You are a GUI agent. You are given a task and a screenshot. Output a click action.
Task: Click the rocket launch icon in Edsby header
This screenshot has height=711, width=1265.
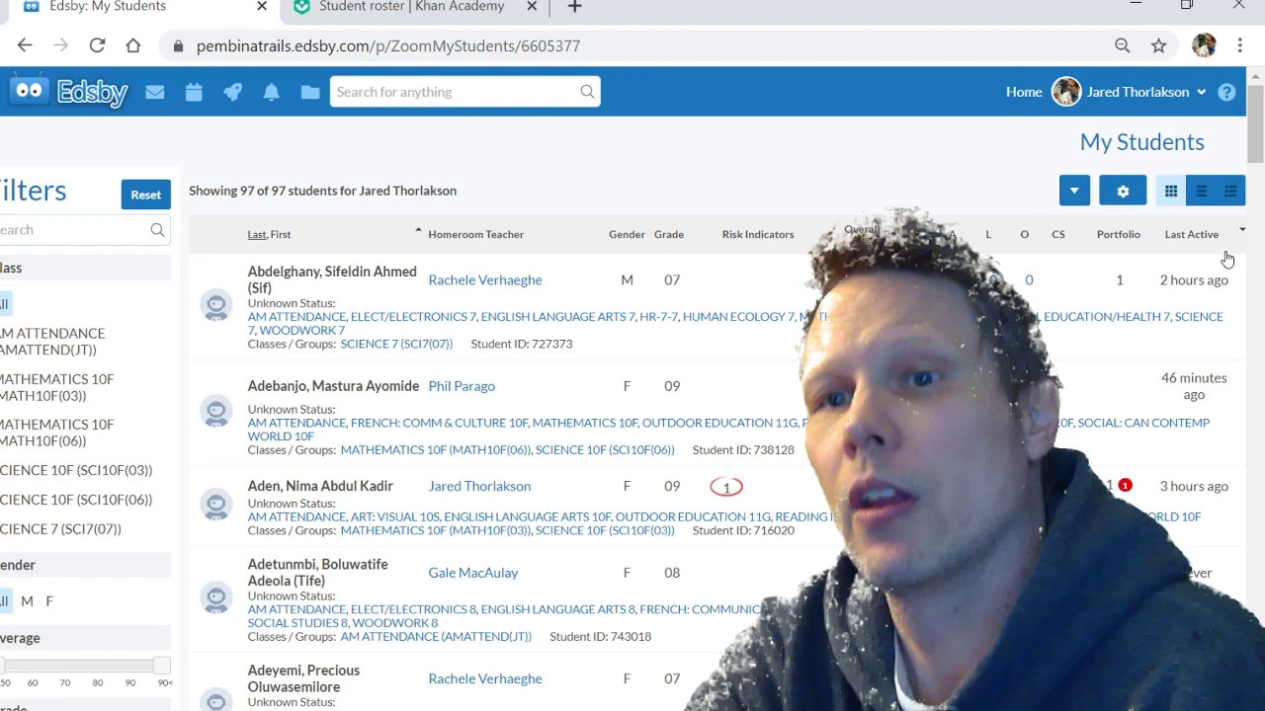[232, 92]
